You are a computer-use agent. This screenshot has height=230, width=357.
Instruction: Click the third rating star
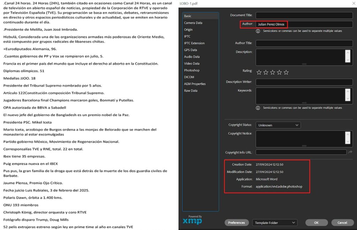(273, 72)
